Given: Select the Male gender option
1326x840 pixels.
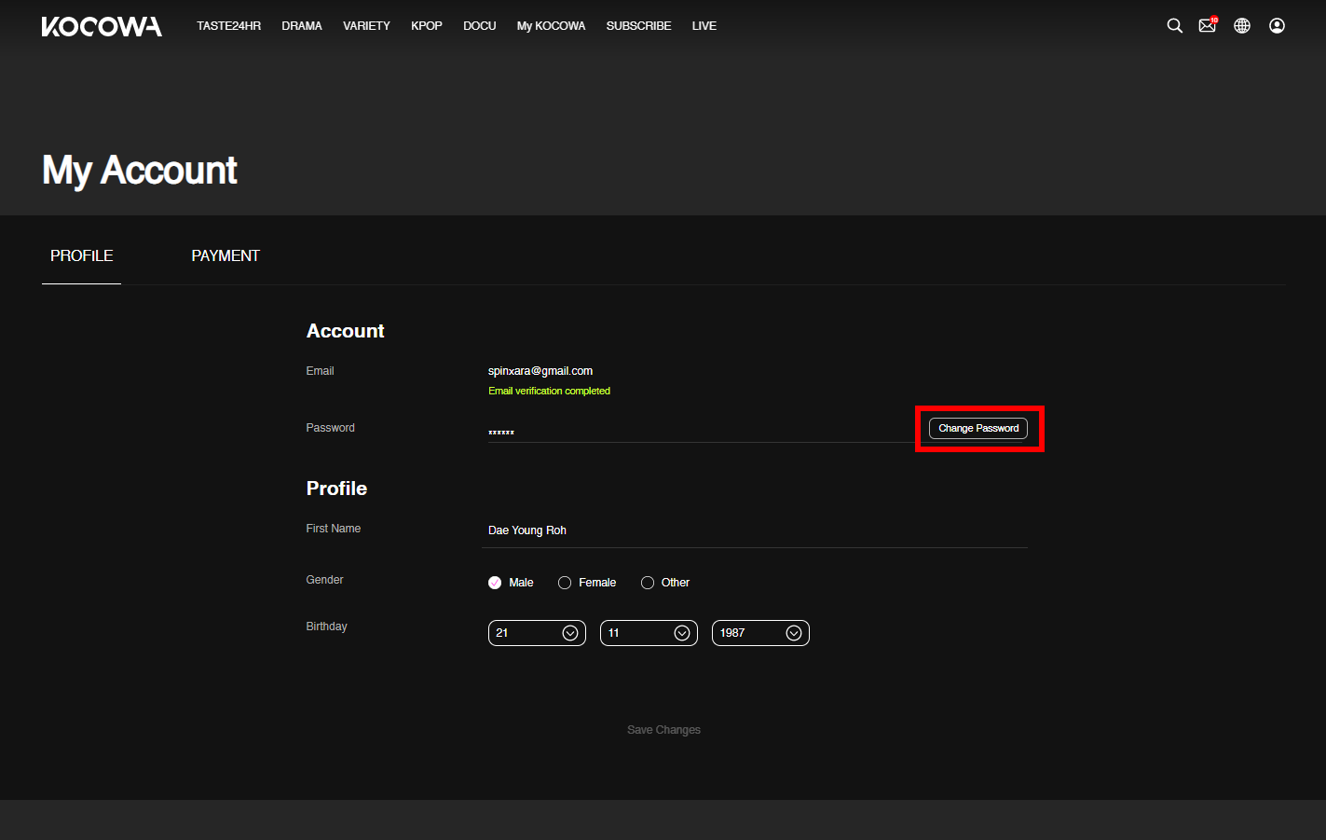Looking at the screenshot, I should click(511, 583).
